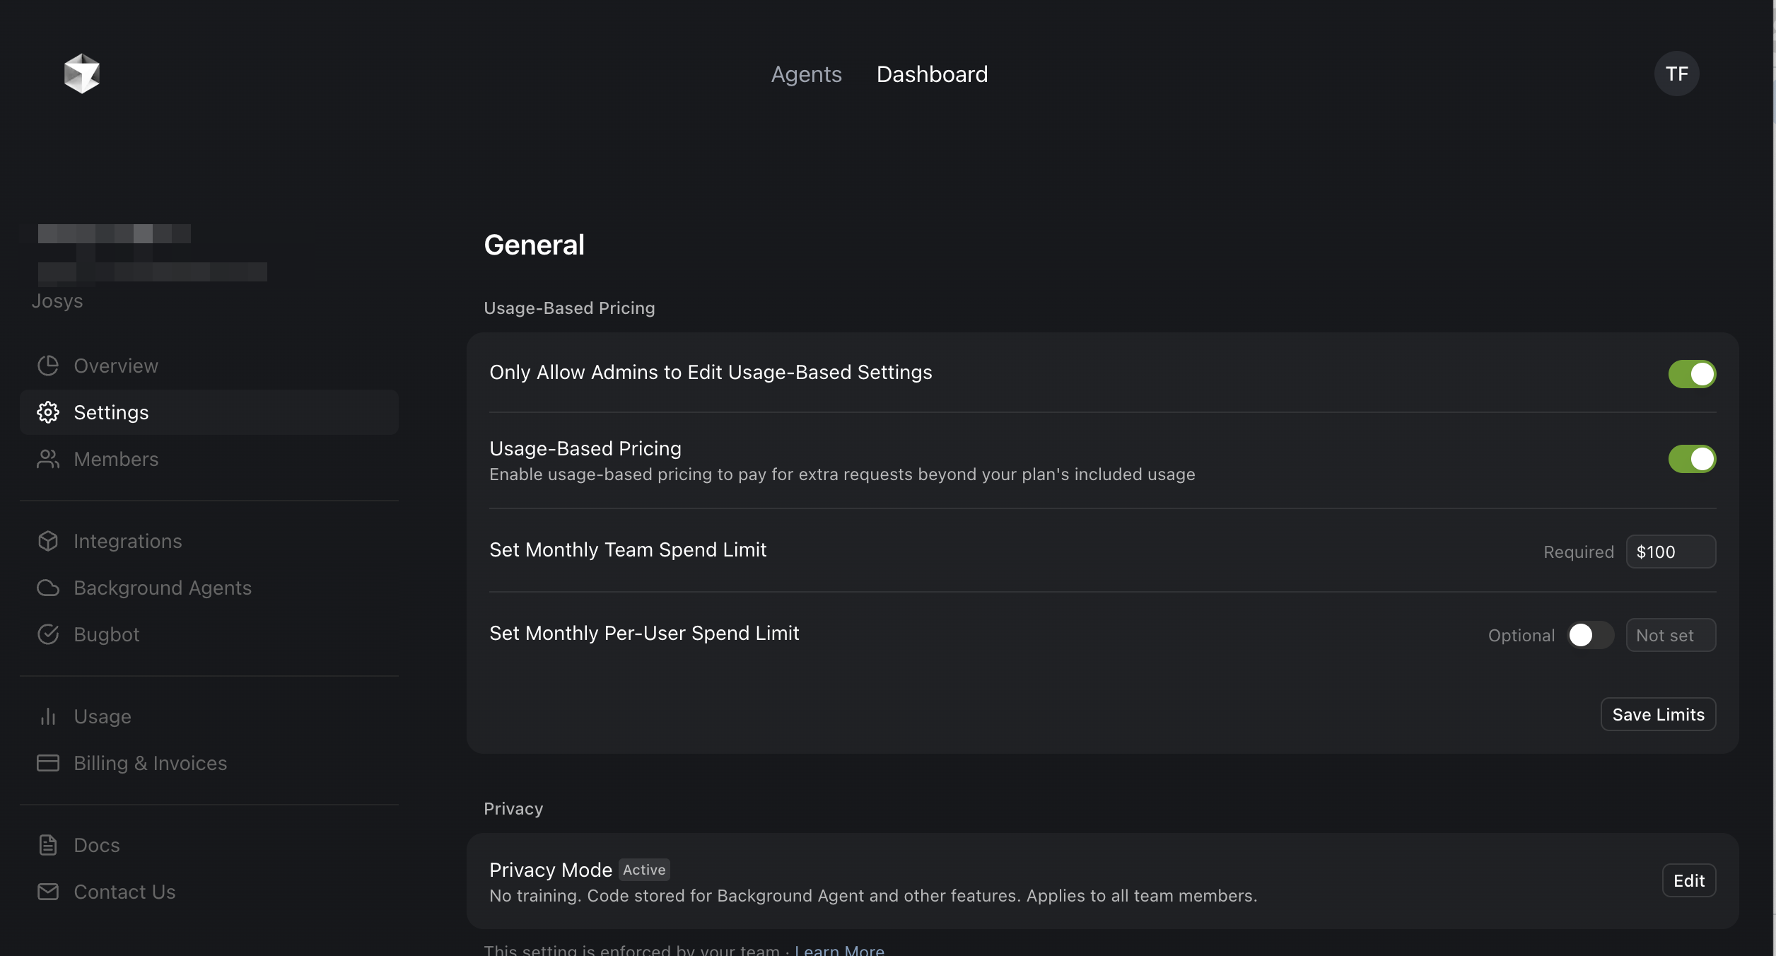The height and width of the screenshot is (956, 1776).
Task: Open the Dashboard tab
Action: [x=932, y=74]
